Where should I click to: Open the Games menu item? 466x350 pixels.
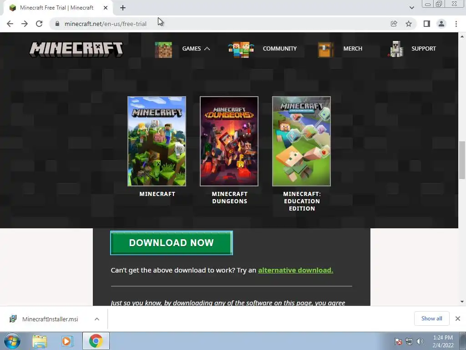192,48
